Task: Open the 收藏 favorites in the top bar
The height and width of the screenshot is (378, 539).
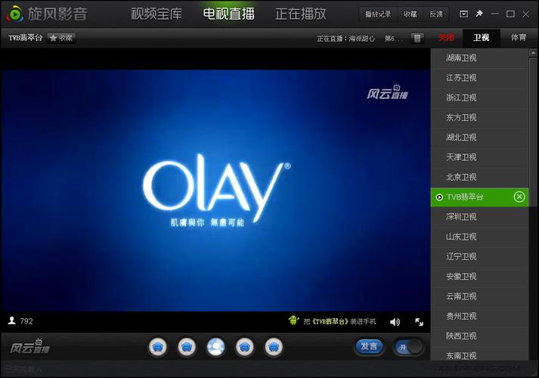Action: [410, 14]
